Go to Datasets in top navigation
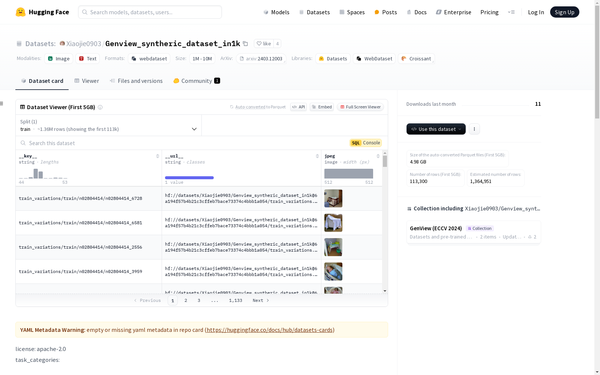600x375 pixels. pos(314,12)
